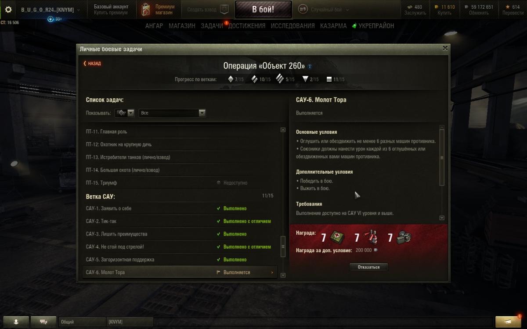527x329 pixels.
Task: Click the platoon shield icon next to Создать взвод
Action: (x=224, y=10)
